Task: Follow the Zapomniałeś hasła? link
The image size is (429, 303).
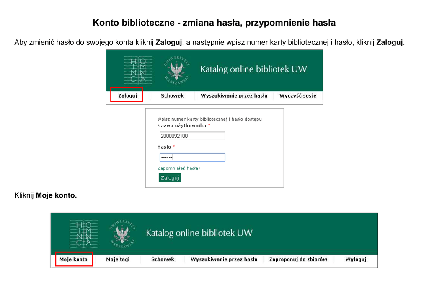Action: [x=179, y=168]
